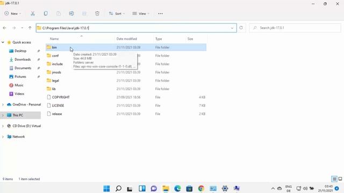344x193 pixels.
Task: Go back with the left arrow
Action: (x=5, y=28)
